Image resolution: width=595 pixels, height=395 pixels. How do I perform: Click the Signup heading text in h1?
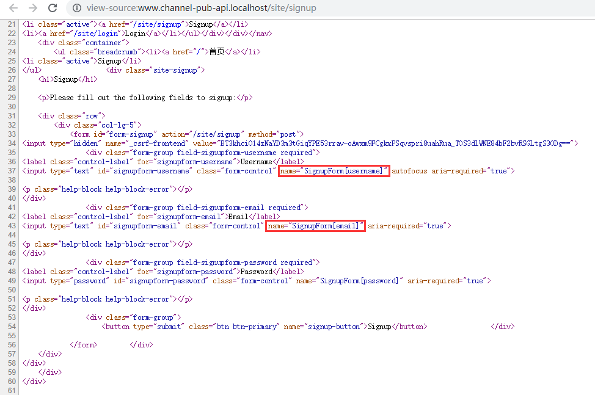click(x=68, y=79)
